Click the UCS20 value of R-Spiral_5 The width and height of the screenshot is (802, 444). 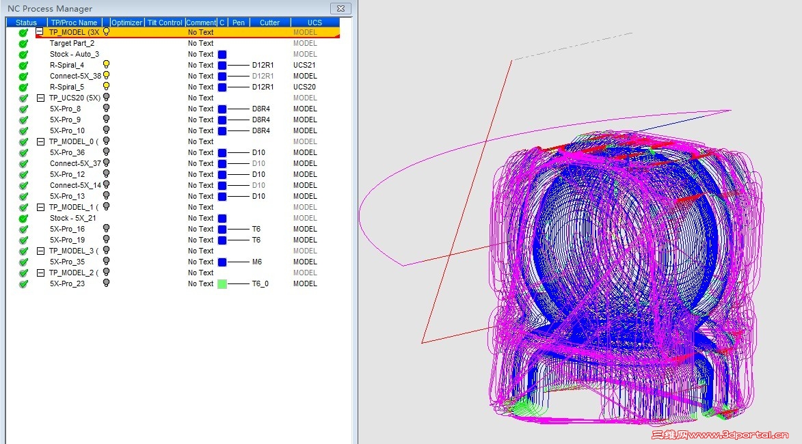pyautogui.click(x=304, y=87)
